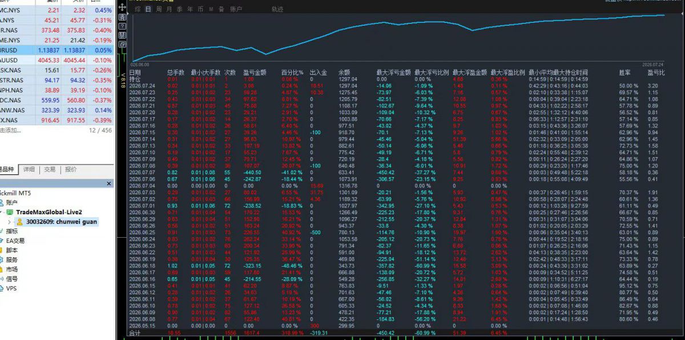
Task: Select the Market Watch row with bid 916.45
Action: tap(57, 120)
